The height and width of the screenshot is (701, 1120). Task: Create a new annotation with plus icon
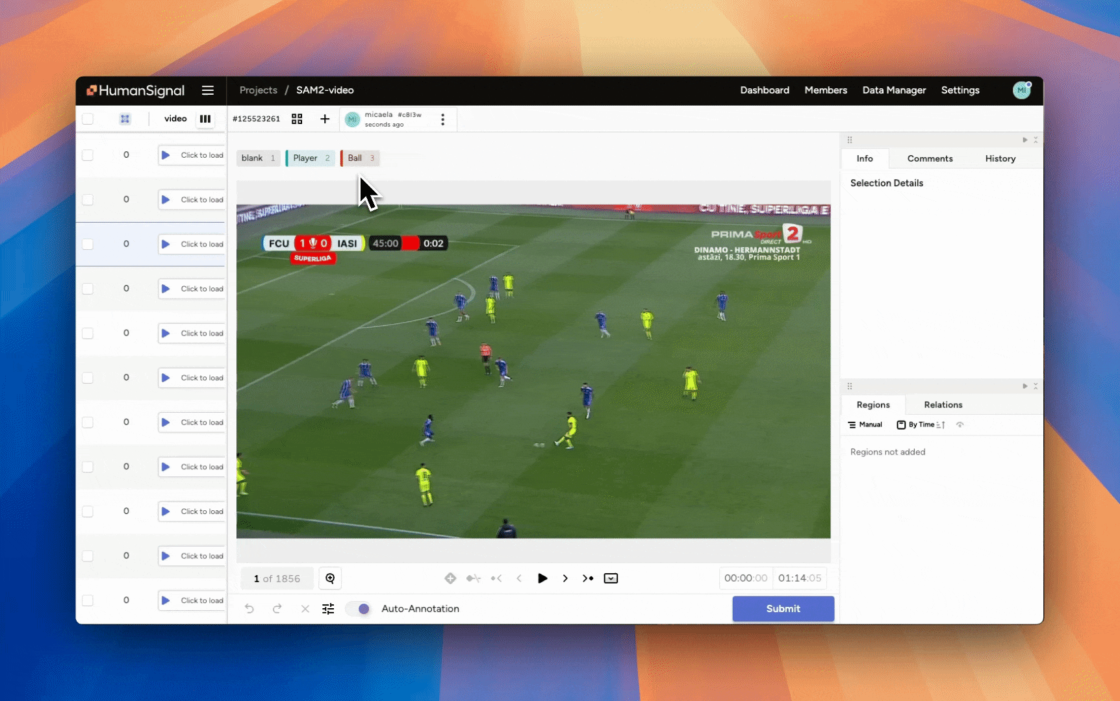click(325, 119)
